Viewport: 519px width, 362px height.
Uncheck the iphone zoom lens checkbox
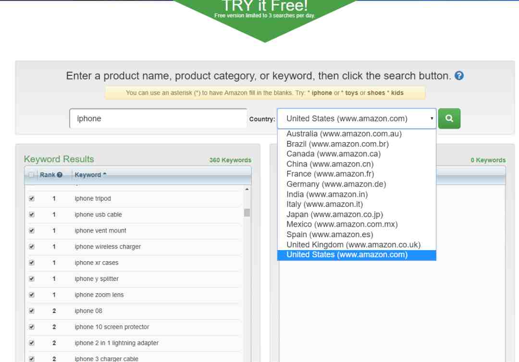click(32, 295)
